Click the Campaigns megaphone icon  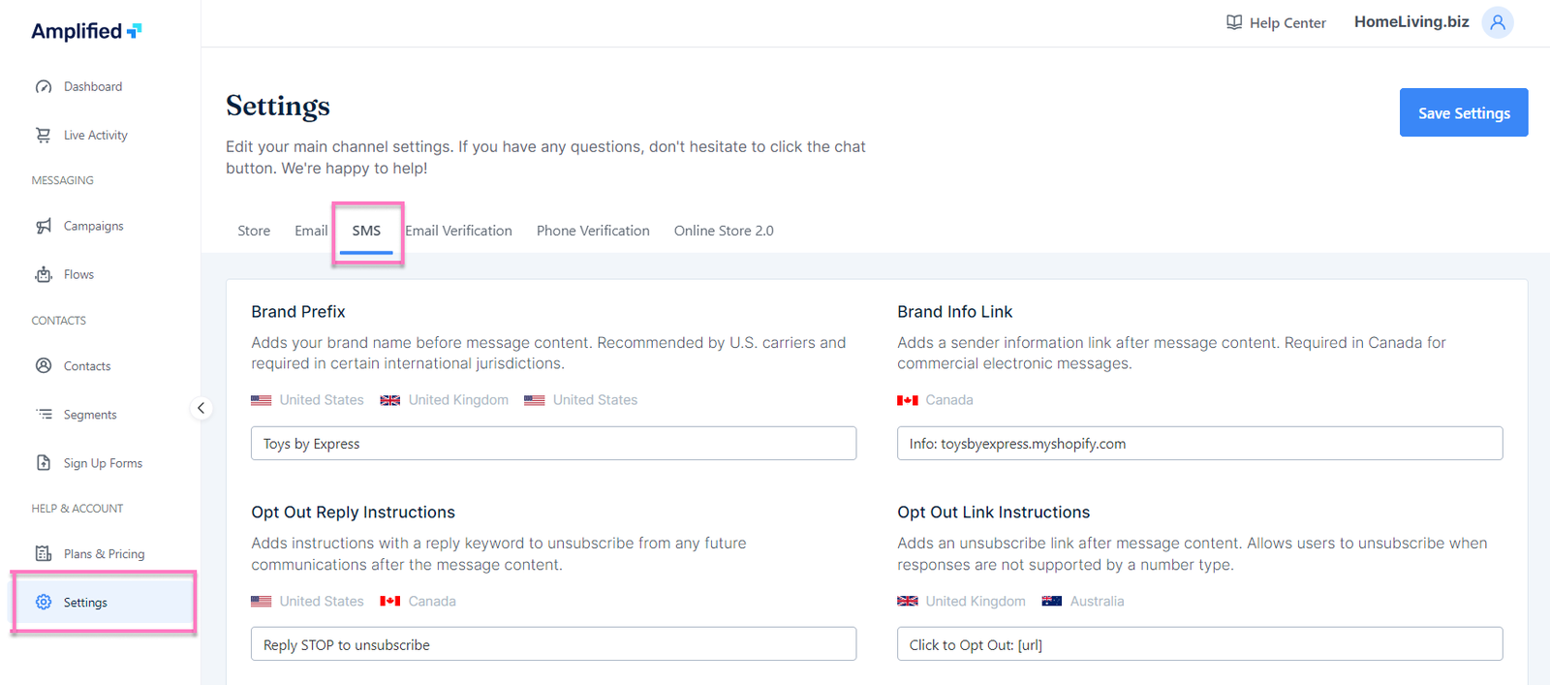44,226
